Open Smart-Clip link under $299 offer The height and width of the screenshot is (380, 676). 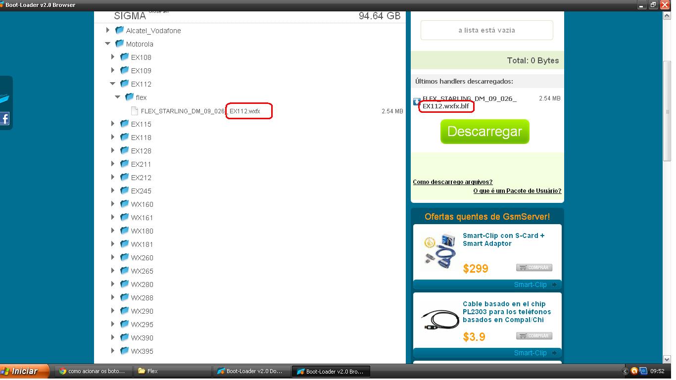point(531,285)
